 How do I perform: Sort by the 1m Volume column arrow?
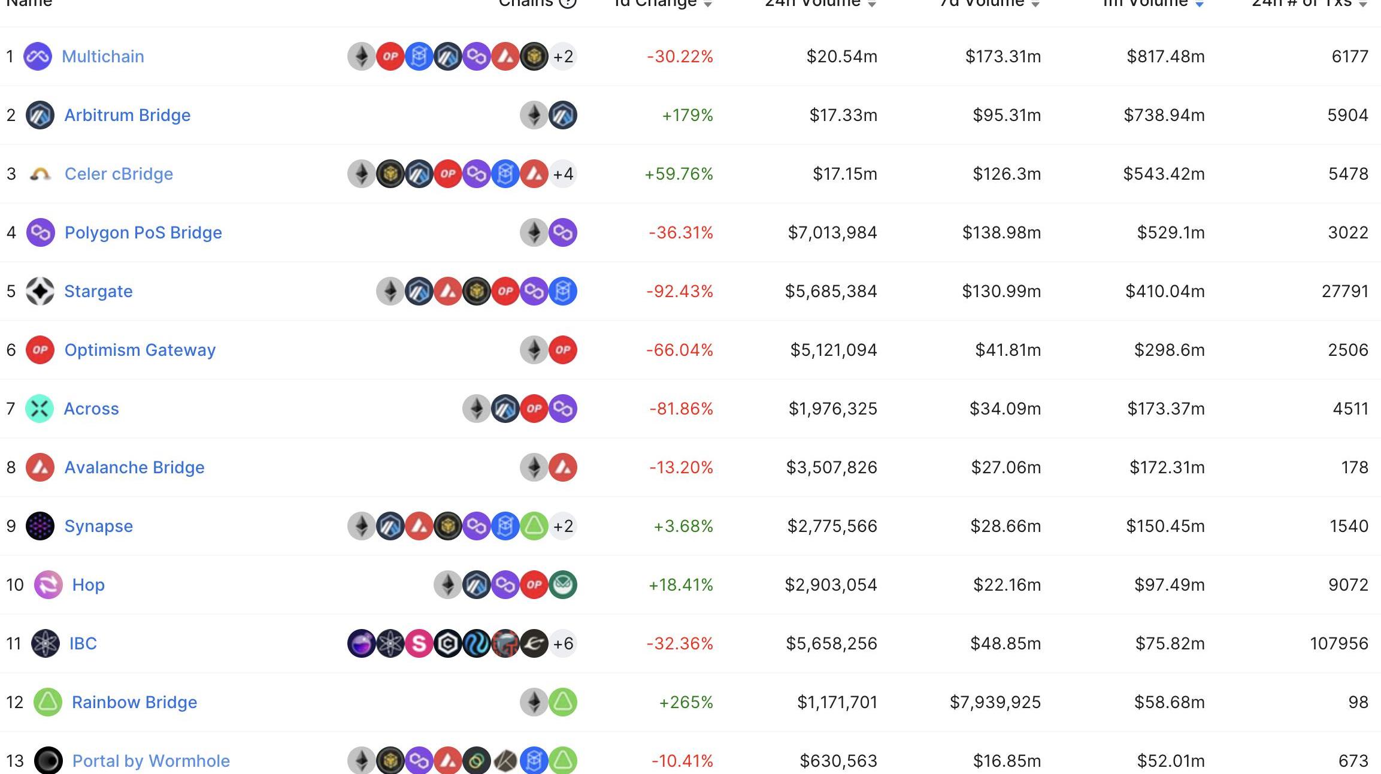(x=1200, y=4)
